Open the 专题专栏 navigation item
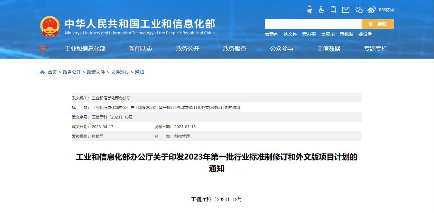Viewport: 434px width, 213px height. (x=375, y=49)
